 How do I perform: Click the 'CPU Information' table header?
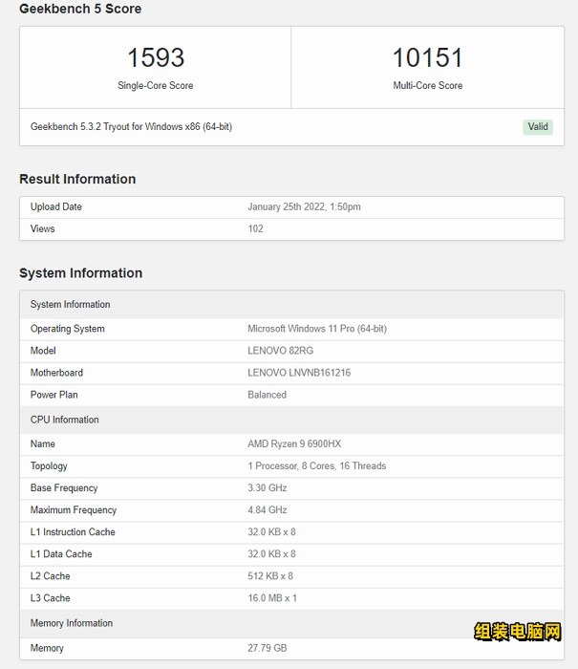click(291, 420)
